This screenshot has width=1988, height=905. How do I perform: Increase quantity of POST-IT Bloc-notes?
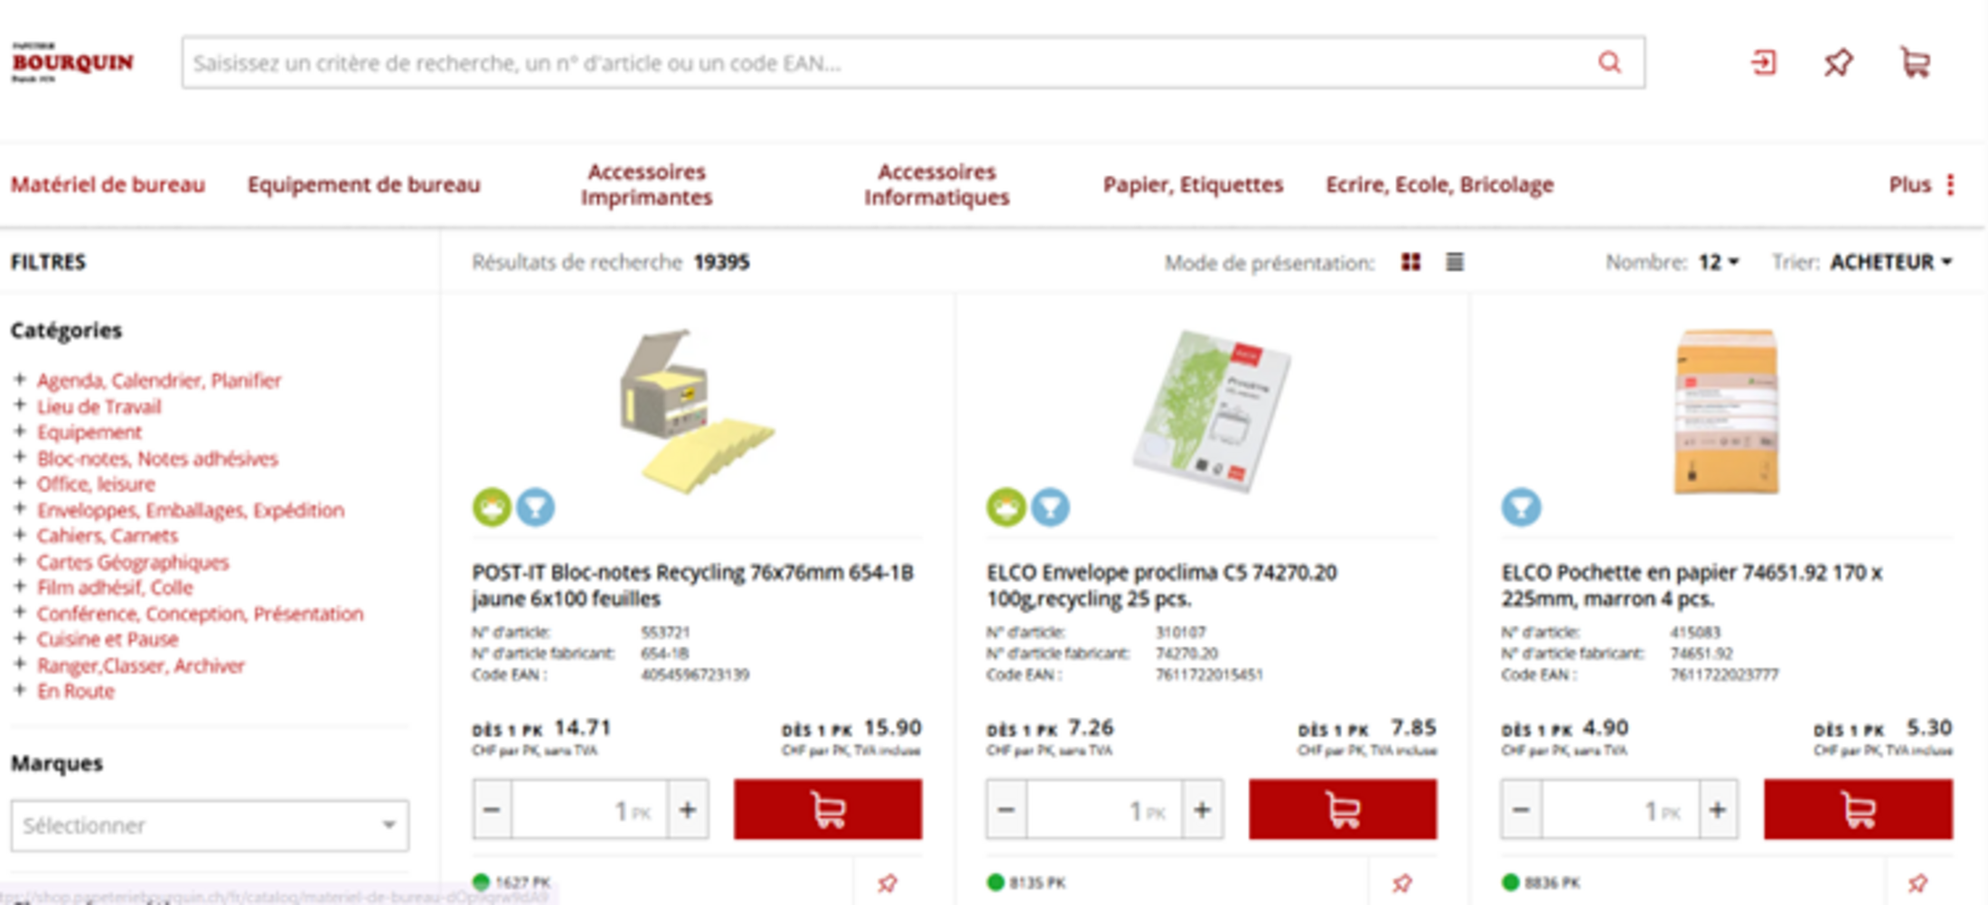click(x=688, y=809)
